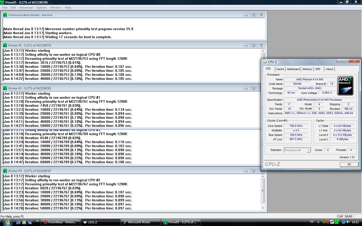Switch to ForumBase taskbar button
The width and height of the screenshot is (362, 226).
pyautogui.click(x=60, y=222)
